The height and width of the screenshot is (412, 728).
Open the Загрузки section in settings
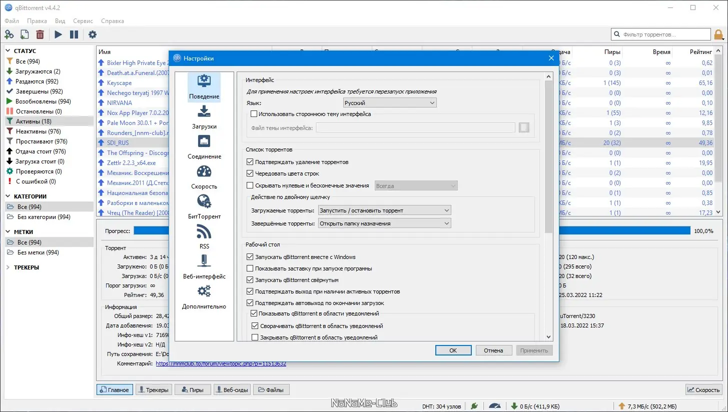[x=204, y=117]
